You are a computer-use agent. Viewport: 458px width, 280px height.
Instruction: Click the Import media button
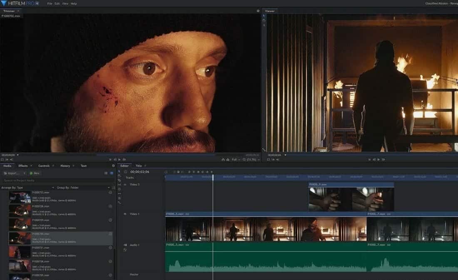12,173
